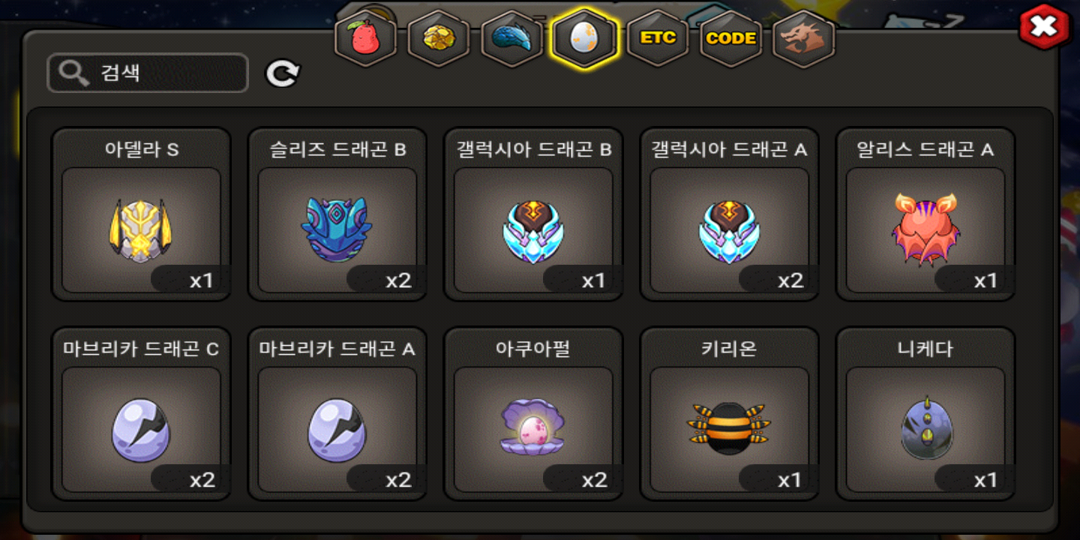Switch to the CODE tab
This screenshot has height=540, width=1080.
coord(731,38)
